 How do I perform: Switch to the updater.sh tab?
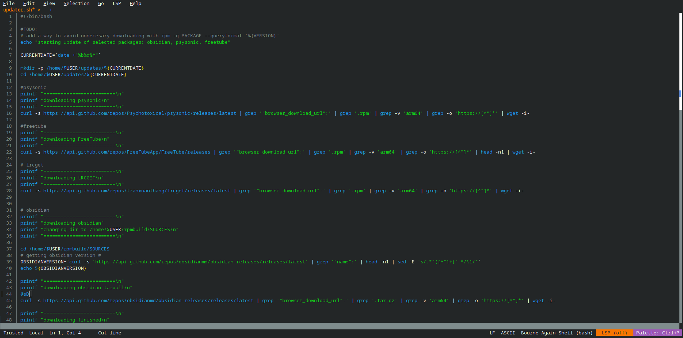tap(19, 10)
